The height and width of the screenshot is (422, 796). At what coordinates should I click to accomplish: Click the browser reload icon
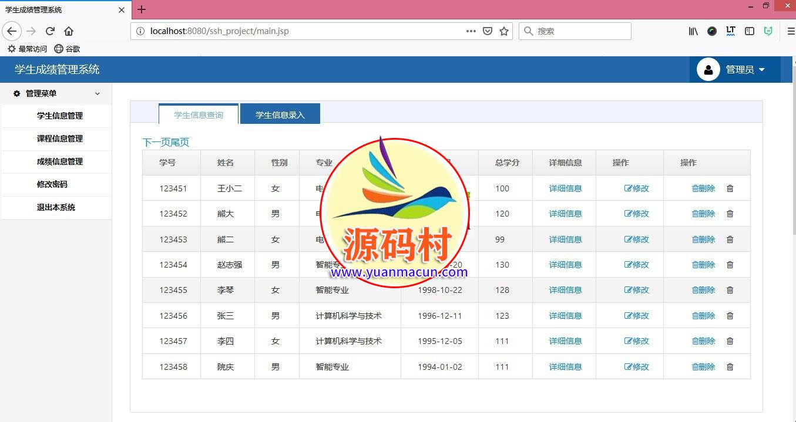[50, 31]
